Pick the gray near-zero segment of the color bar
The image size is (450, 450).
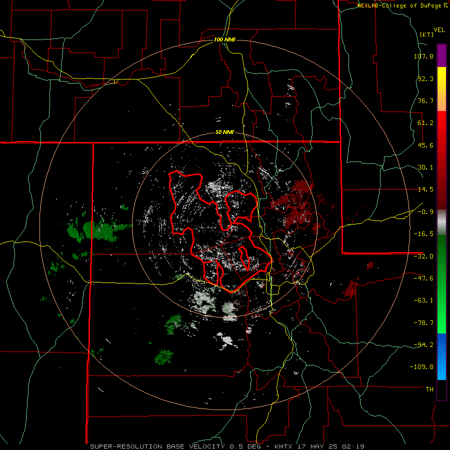441,222
